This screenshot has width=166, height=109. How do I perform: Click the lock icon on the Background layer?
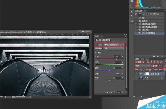(162, 78)
